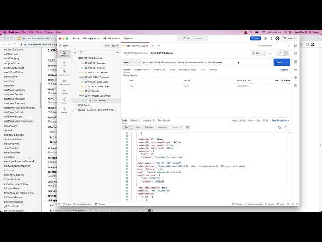322x242 pixels.
Task: Open the API Network dropdown menu
Action: tap(111, 38)
